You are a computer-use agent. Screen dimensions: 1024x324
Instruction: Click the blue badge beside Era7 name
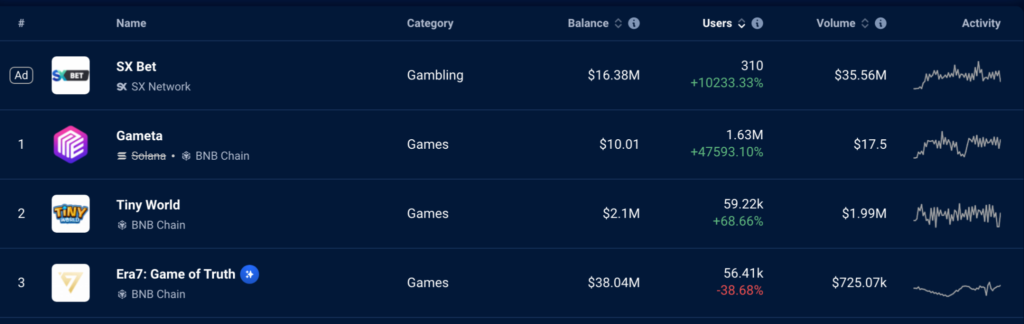tap(249, 274)
